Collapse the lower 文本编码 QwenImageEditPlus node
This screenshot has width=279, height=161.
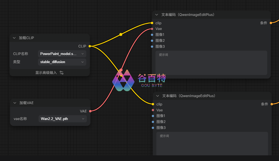(x=158, y=96)
